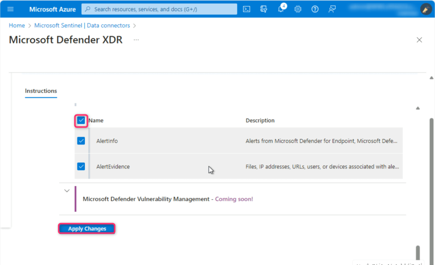Collapse the Defender Vulnerability Management section chevron
Viewport: 435px width, 265px height.
pos(67,191)
